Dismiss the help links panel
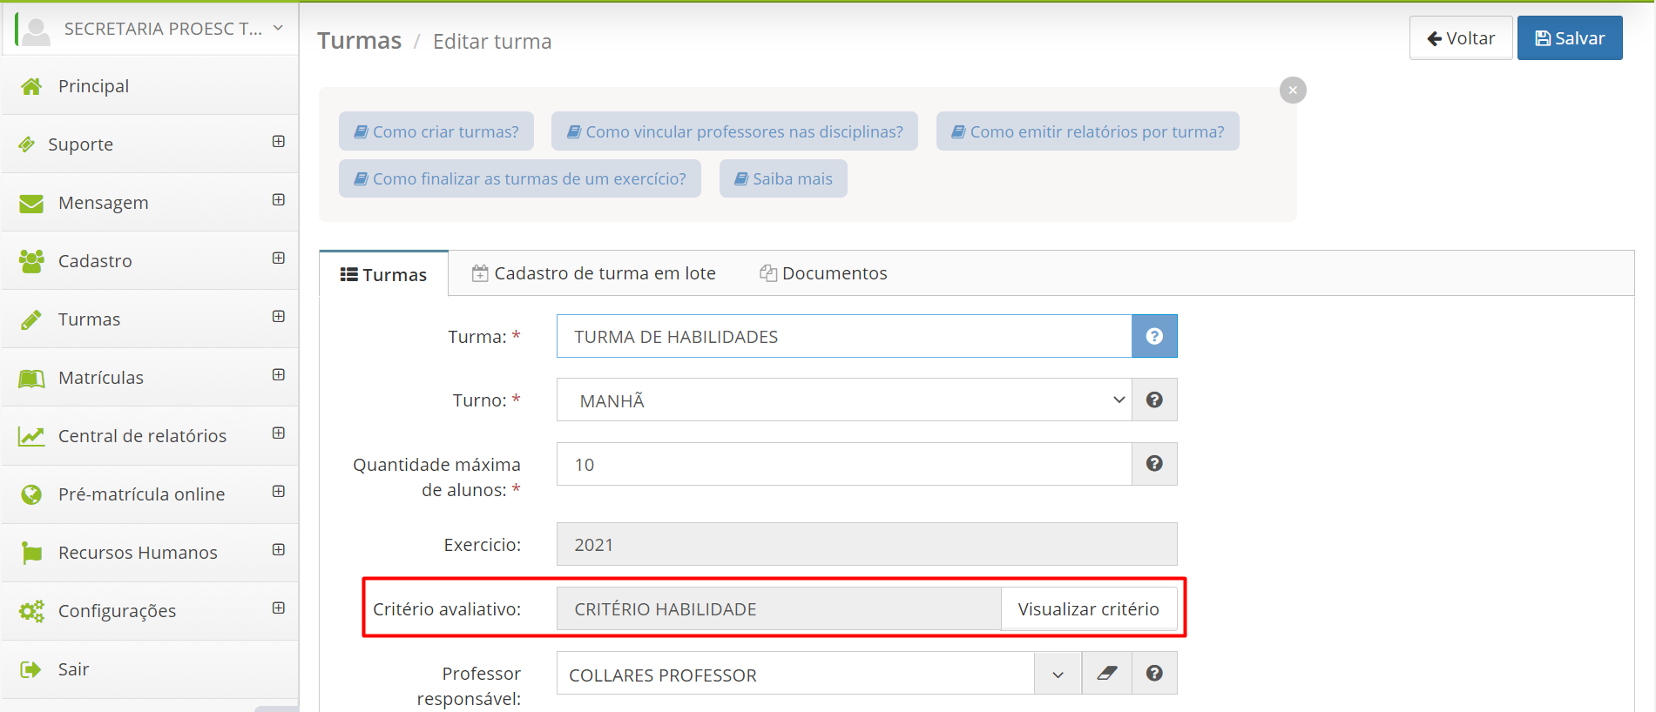Screen dimensions: 1656x712 (x=1293, y=91)
